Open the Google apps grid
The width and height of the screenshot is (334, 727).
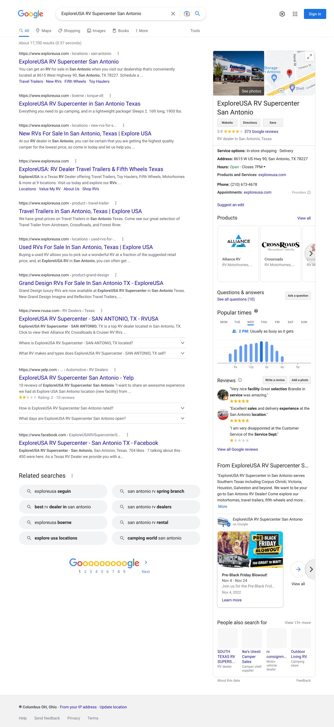coord(295,14)
